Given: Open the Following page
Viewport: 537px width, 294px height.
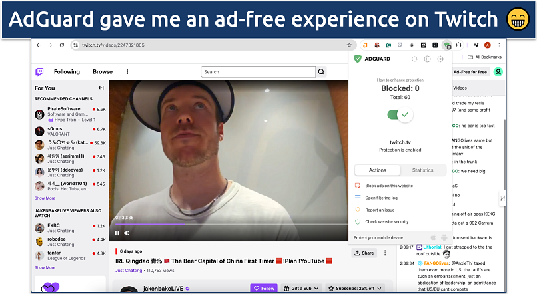Looking at the screenshot, I should [x=67, y=72].
